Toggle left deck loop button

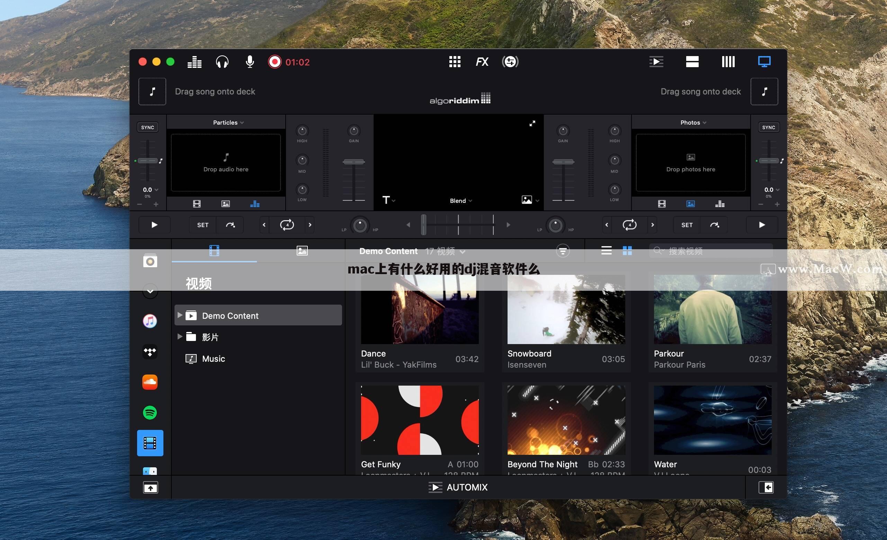[287, 225]
